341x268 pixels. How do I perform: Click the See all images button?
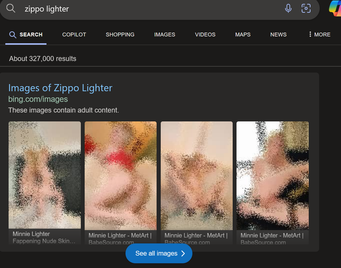click(159, 253)
